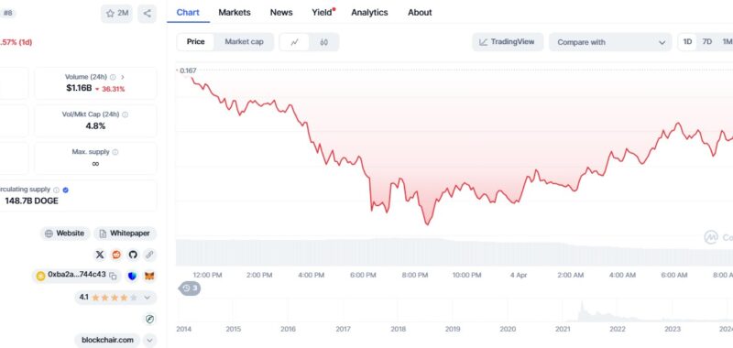Expand the blockchair.com explorers list
Screen dimensions: 733x348
149,340
